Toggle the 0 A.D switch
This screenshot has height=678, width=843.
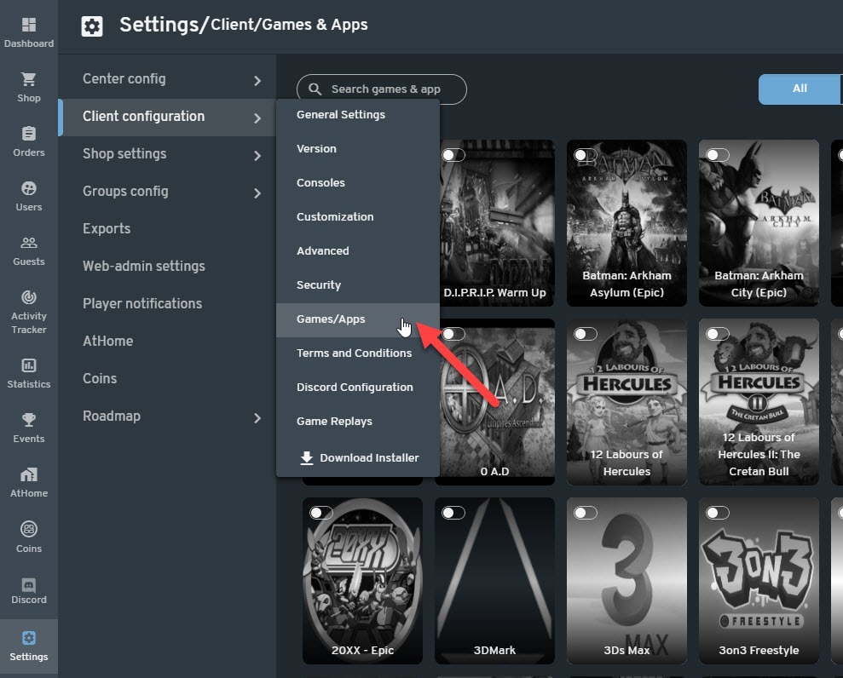click(x=453, y=334)
